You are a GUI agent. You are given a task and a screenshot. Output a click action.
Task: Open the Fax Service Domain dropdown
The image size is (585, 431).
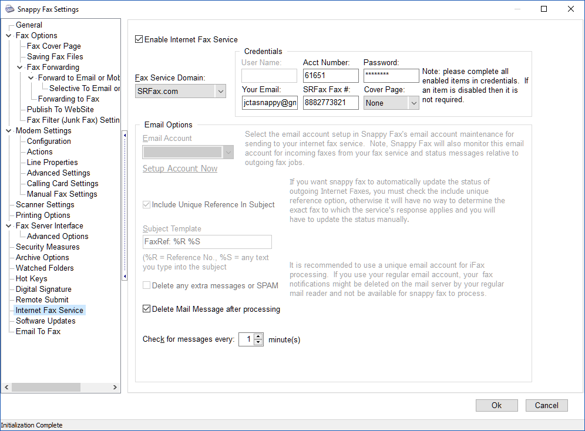pos(220,92)
